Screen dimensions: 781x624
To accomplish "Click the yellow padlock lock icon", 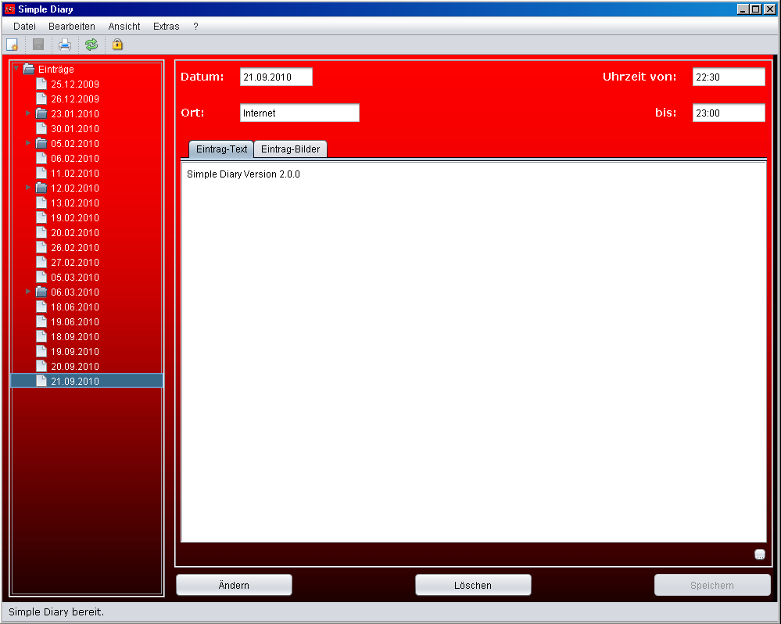I will tap(117, 45).
